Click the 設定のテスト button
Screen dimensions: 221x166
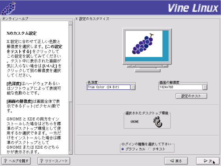click(191, 96)
